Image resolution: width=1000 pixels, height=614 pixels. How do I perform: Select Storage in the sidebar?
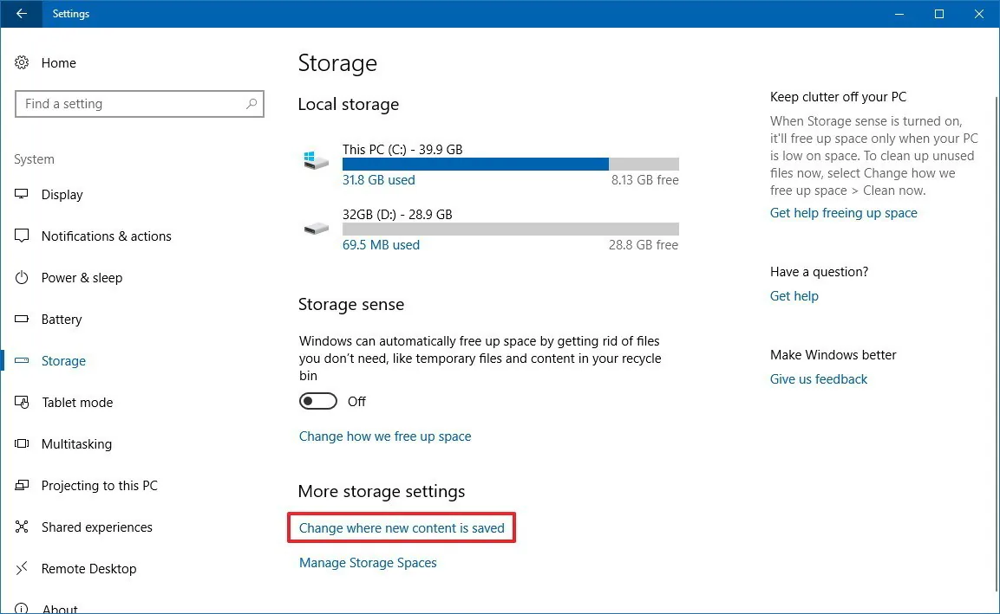click(x=63, y=360)
